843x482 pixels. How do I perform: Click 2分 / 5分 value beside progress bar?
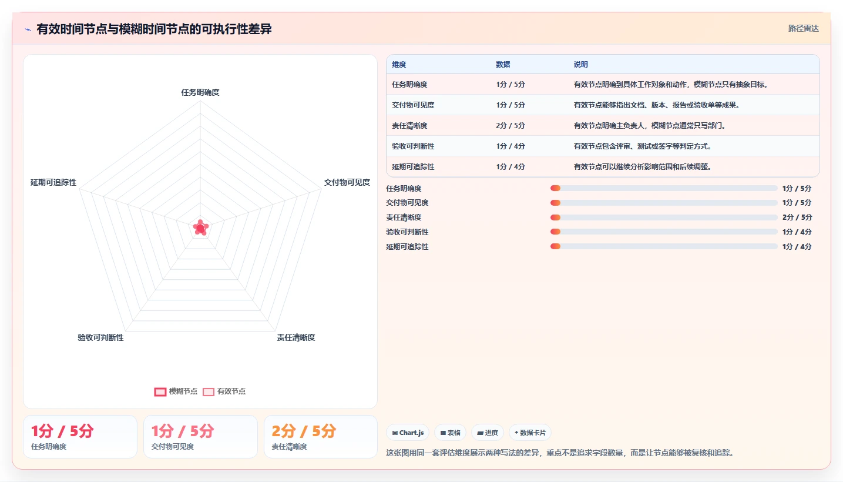(797, 217)
